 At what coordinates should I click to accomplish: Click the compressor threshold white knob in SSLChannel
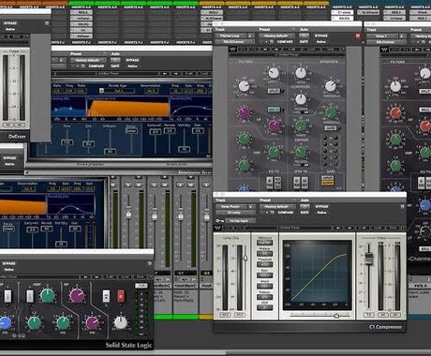tap(331, 86)
